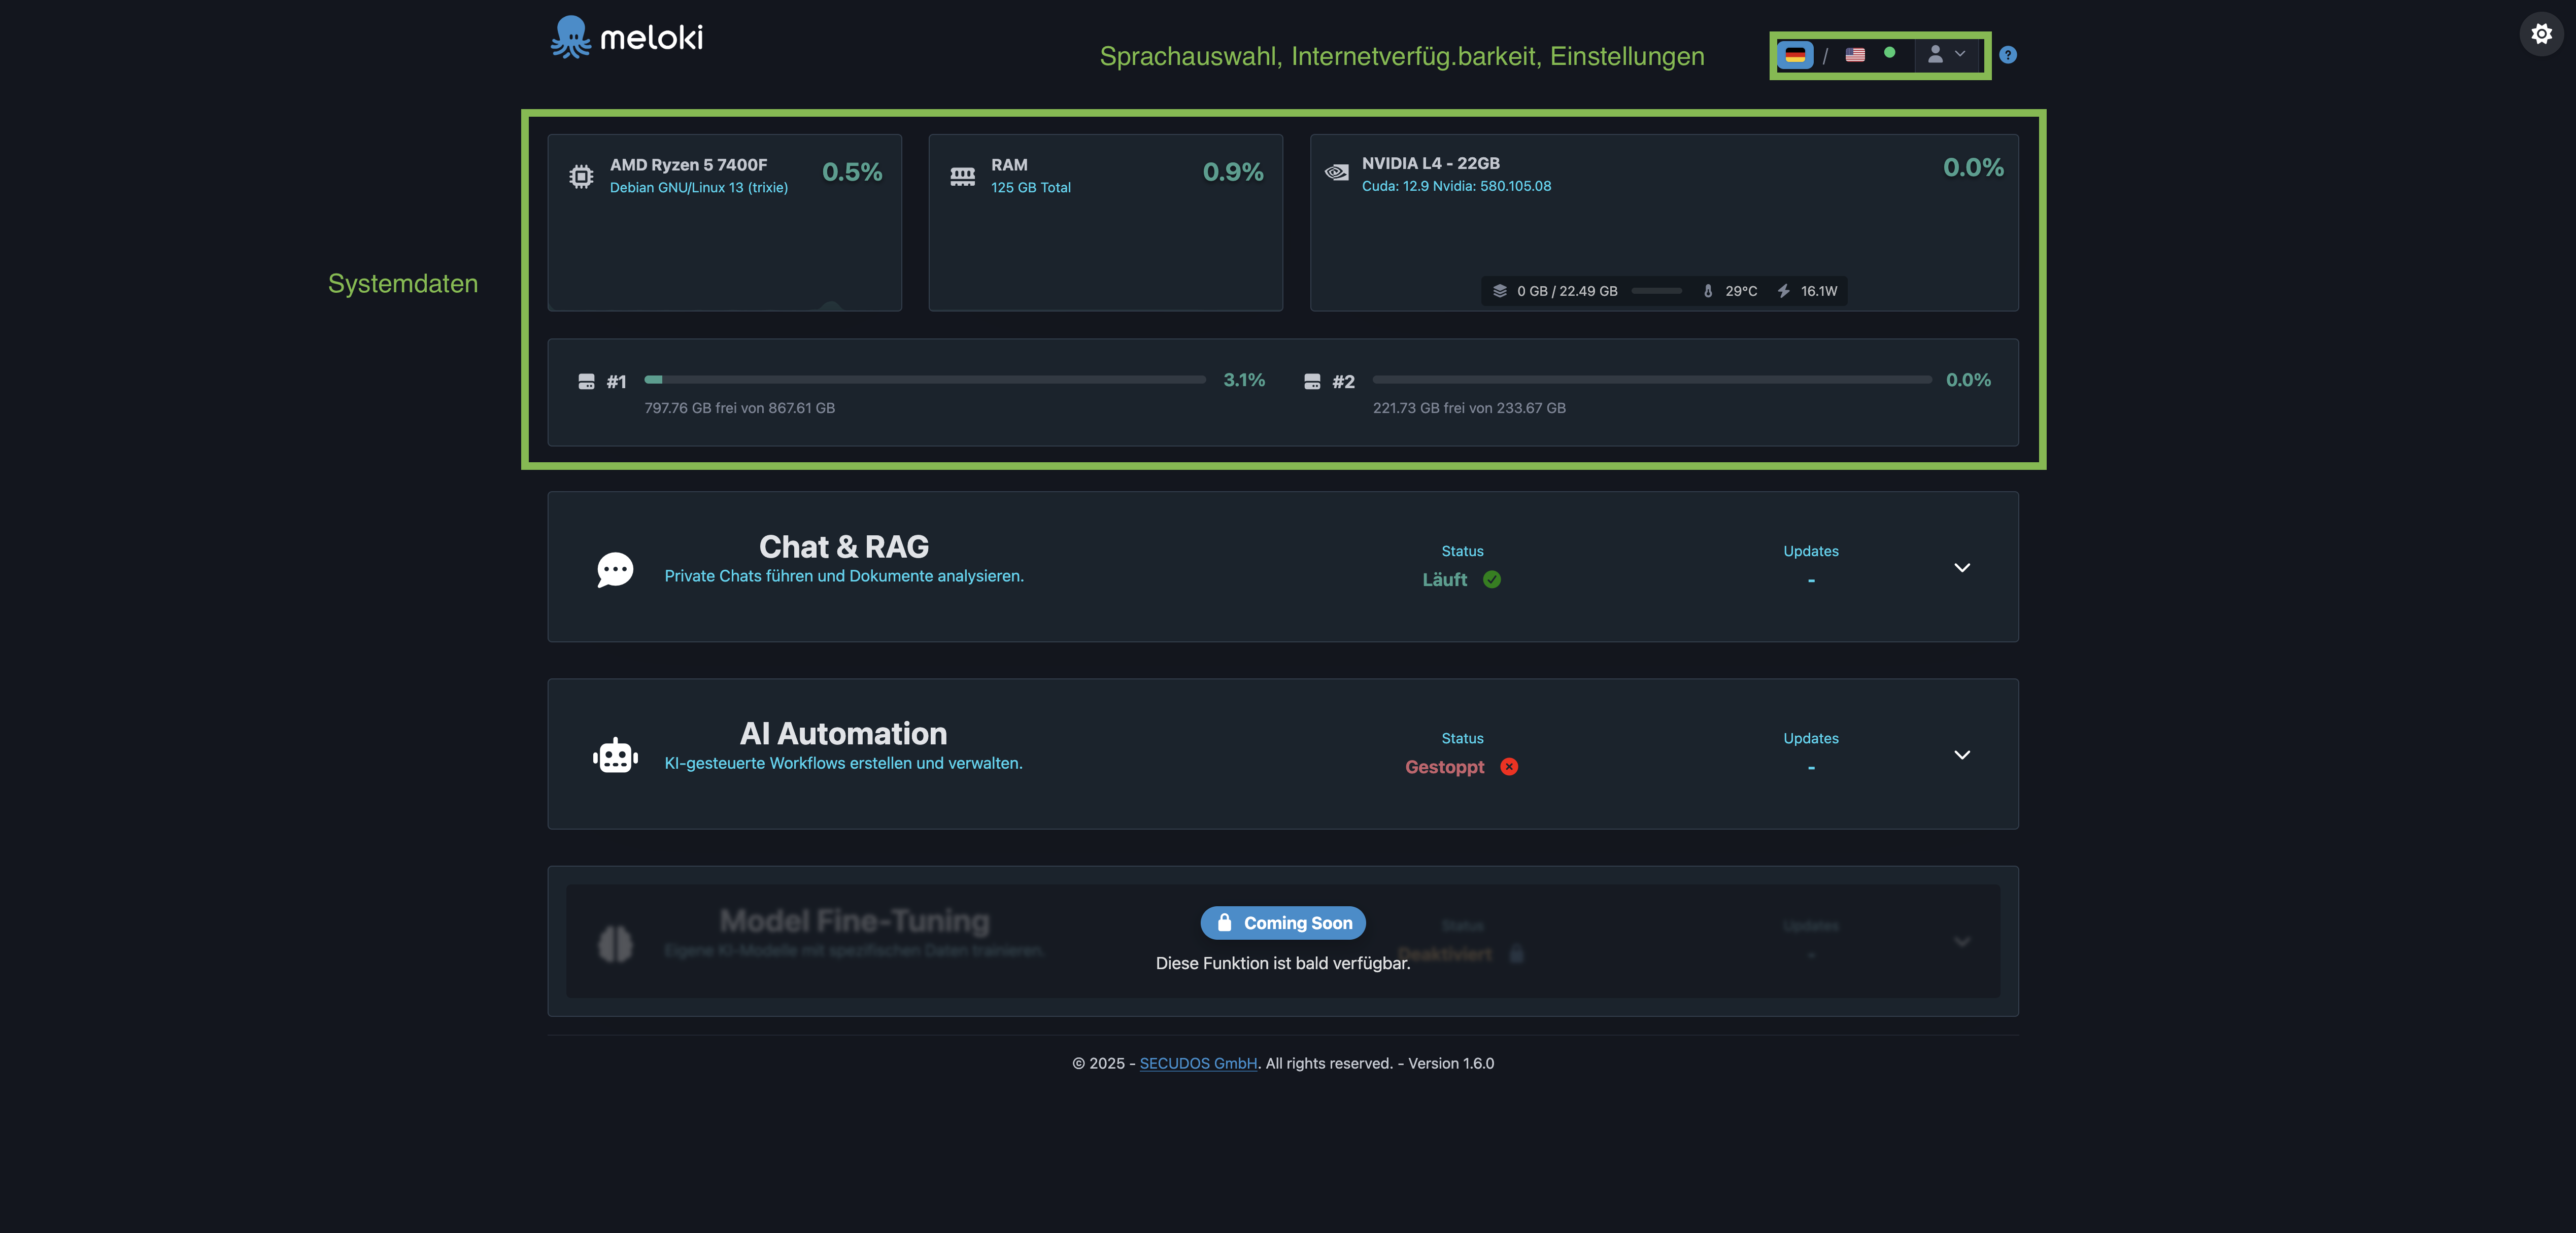Click the red Gestoppt status icon

pos(1509,767)
